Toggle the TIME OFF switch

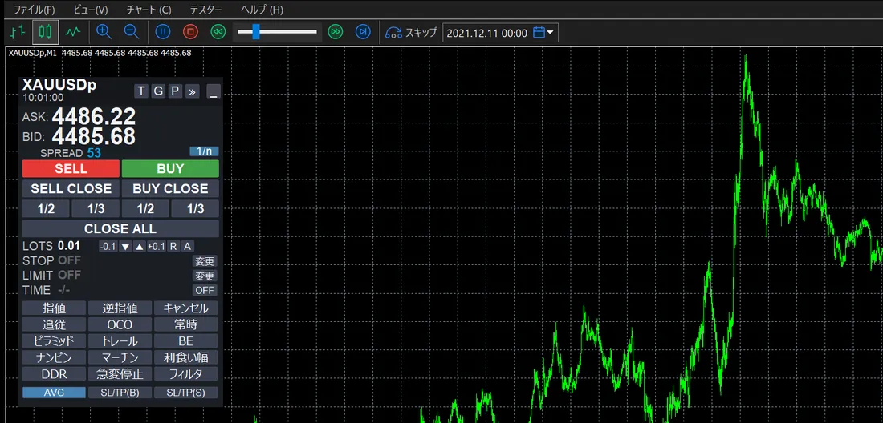point(205,291)
